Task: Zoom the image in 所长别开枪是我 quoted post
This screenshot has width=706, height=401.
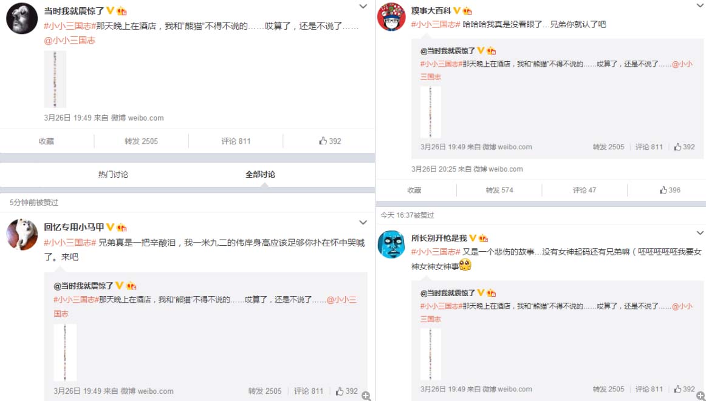Action: click(x=701, y=396)
